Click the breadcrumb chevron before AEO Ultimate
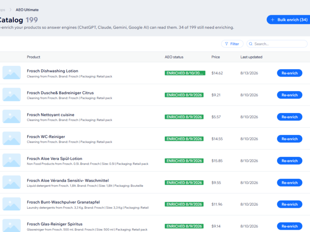The image size is (310, 232). (11, 10)
